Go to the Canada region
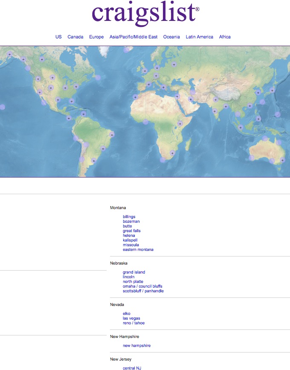The width and height of the screenshot is (290, 370). coord(75,37)
